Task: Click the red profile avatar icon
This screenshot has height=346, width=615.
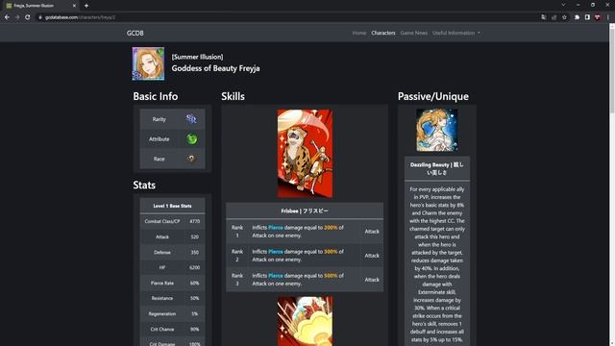Action: tap(598, 17)
